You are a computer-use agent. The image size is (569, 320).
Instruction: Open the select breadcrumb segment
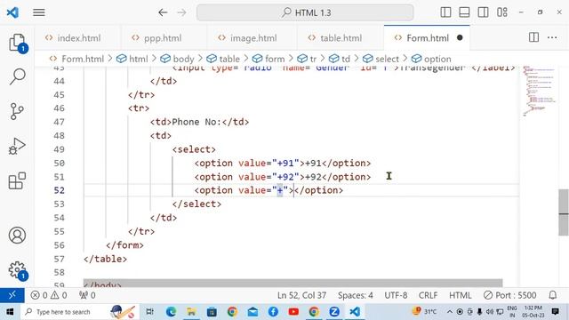click(x=381, y=59)
